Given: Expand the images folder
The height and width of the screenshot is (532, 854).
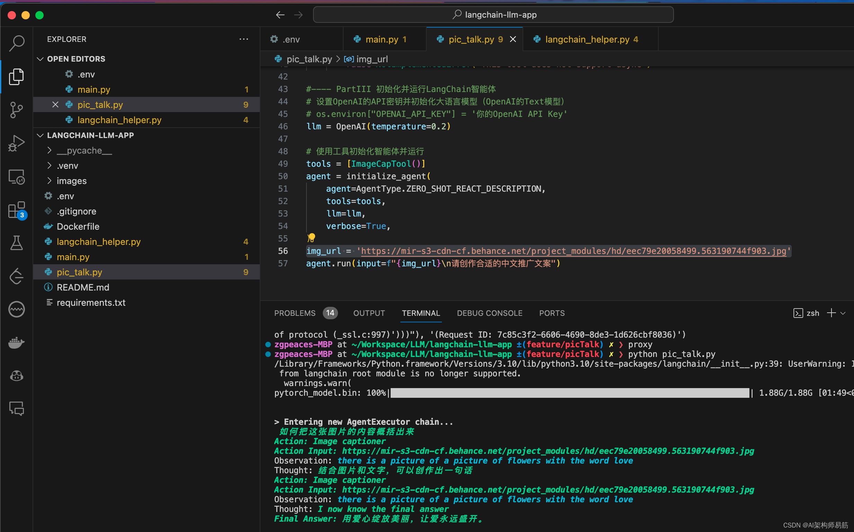Looking at the screenshot, I should [71, 181].
